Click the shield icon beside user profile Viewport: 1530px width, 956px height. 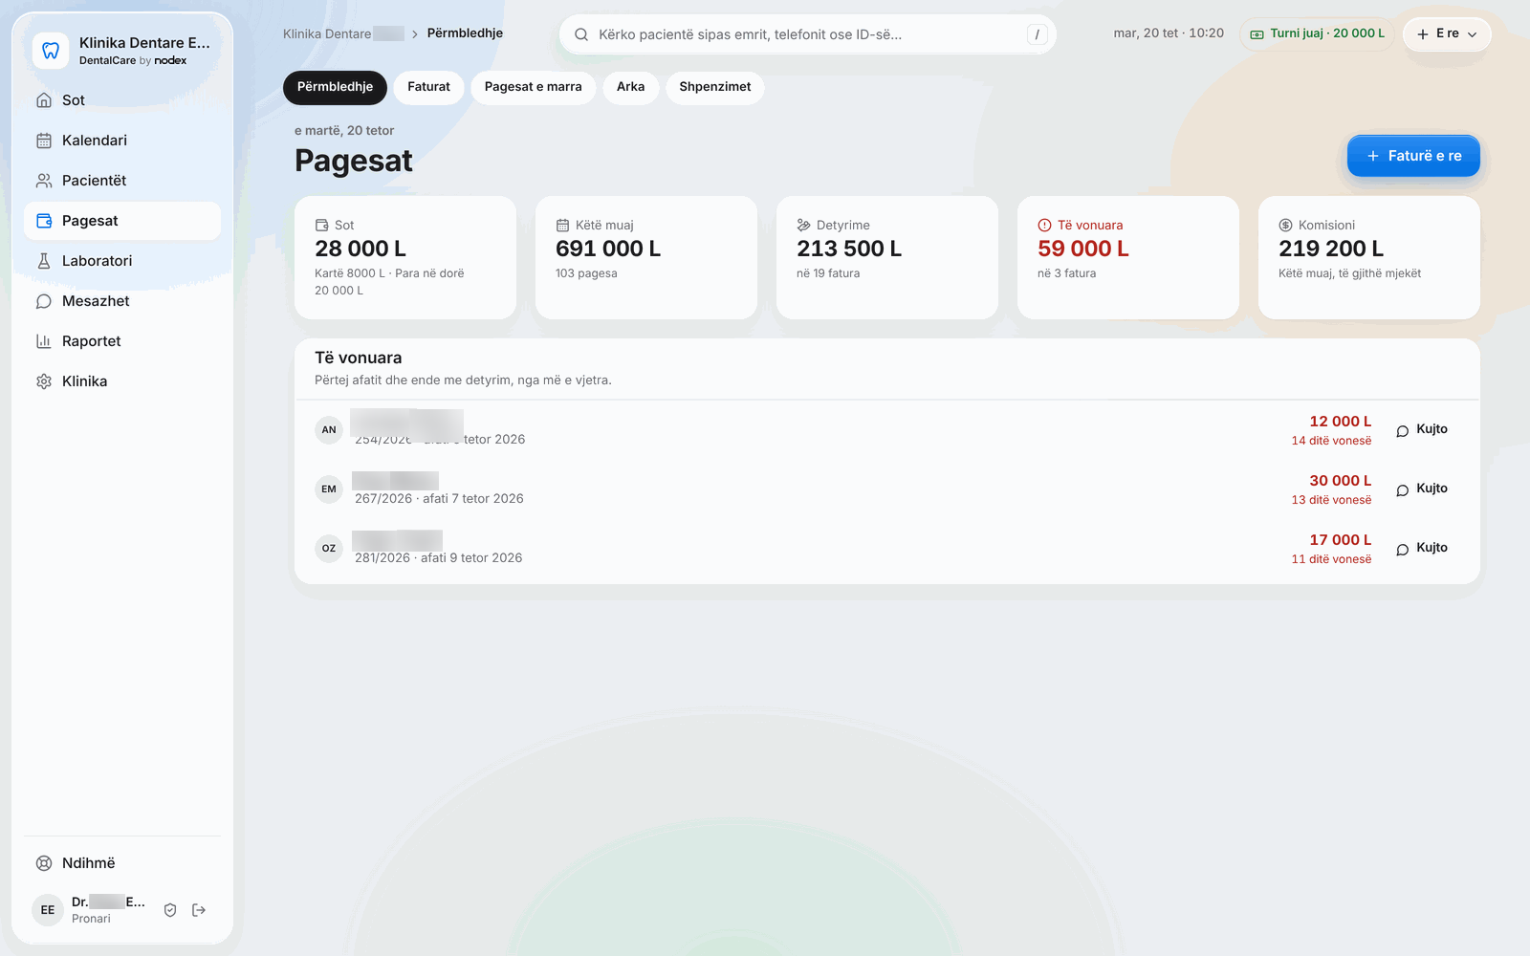pos(170,910)
